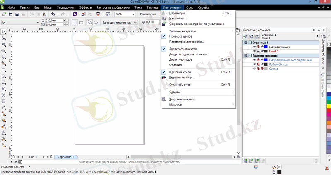Select the Zoom tool in the toolbox
The height and width of the screenshot is (175, 331).
coord(4,51)
